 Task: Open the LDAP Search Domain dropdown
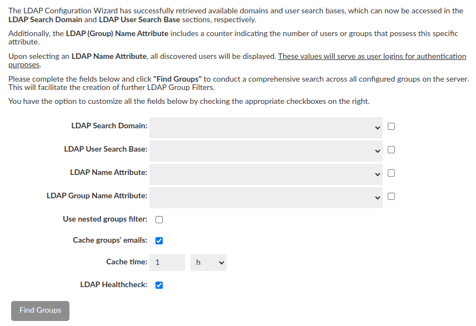[x=265, y=127]
